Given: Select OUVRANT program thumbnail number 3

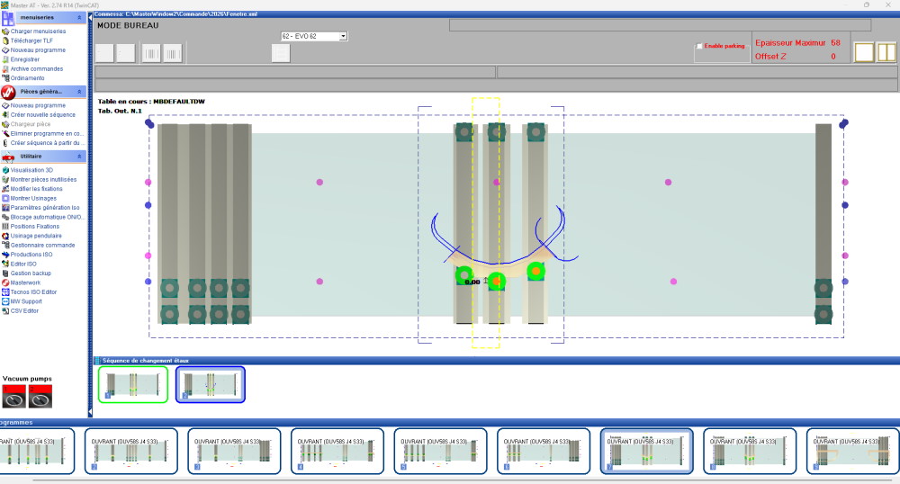Looking at the screenshot, I should (x=234, y=452).
